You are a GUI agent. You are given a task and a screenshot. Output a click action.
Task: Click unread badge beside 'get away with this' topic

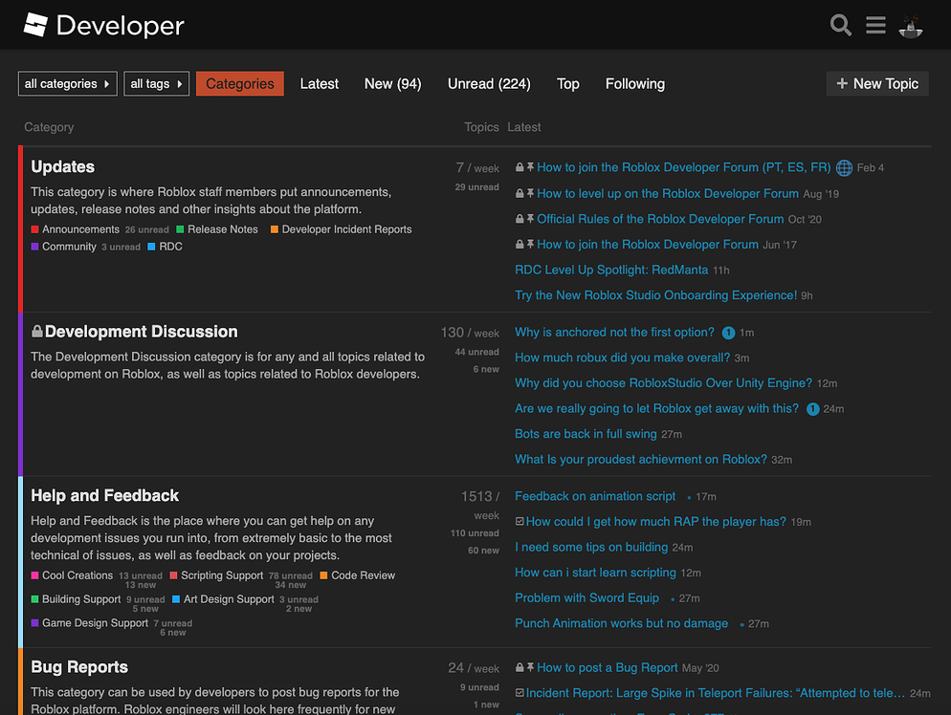(x=812, y=409)
